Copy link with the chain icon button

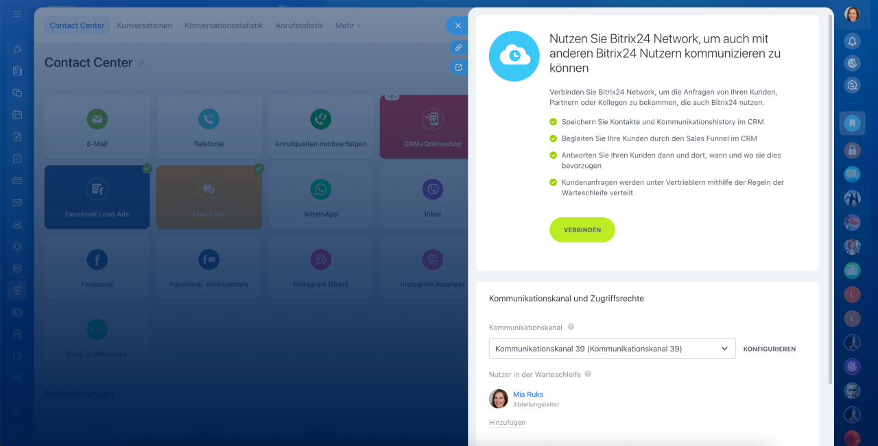[x=458, y=47]
